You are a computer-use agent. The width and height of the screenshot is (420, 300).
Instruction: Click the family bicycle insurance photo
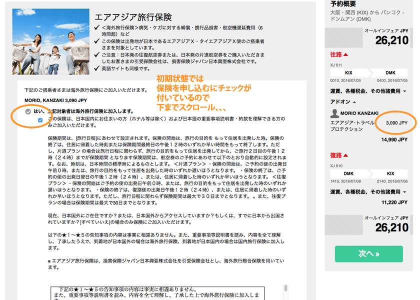[51, 41]
